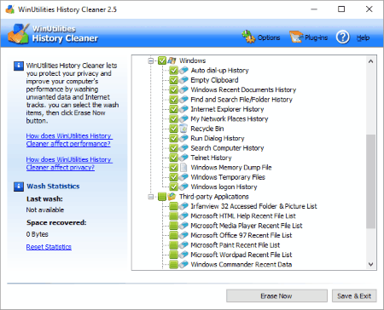The height and width of the screenshot is (310, 384).
Task: Select 'Windows Commander Recent Data' text
Action: 241,264
